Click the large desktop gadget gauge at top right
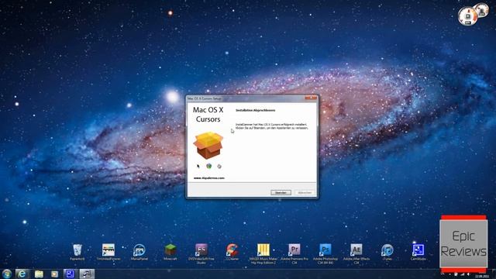The height and width of the screenshot is (279, 496). 468,16
